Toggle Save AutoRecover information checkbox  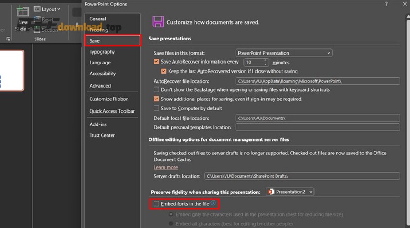pyautogui.click(x=156, y=62)
